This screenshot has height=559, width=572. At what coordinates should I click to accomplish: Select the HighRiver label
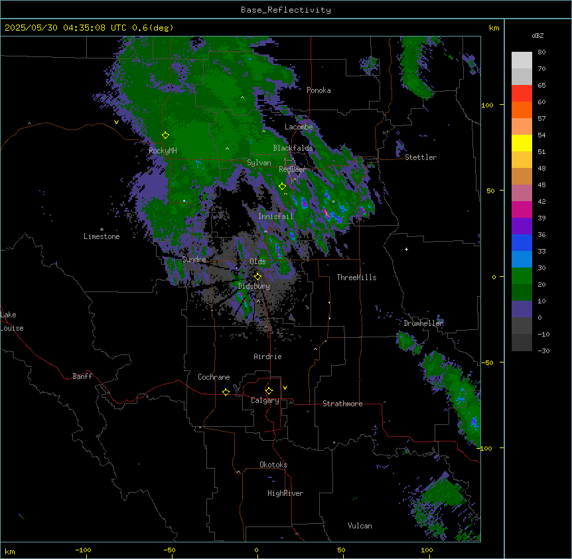click(x=285, y=493)
